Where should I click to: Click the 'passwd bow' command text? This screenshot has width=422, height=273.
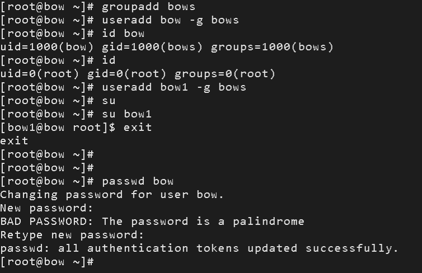coord(138,181)
